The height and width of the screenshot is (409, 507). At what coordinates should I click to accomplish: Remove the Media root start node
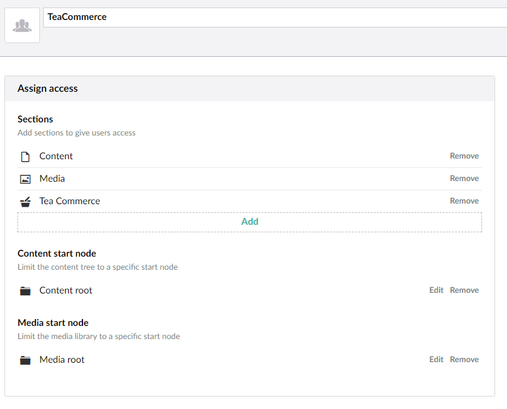pyautogui.click(x=464, y=359)
